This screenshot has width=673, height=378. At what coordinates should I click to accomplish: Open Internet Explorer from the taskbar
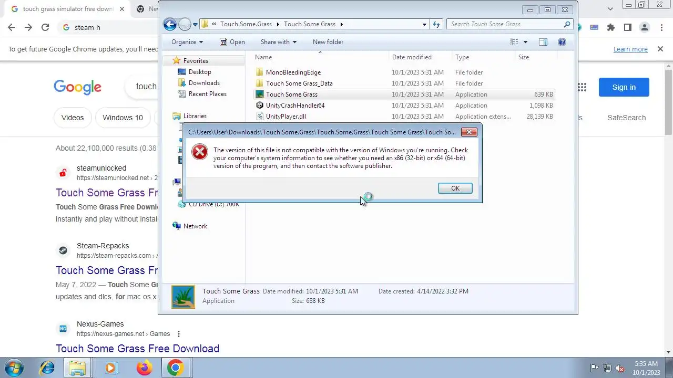click(47, 368)
